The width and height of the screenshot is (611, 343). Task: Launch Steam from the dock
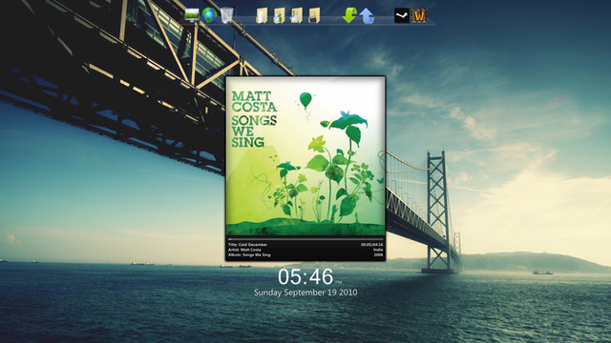click(402, 15)
